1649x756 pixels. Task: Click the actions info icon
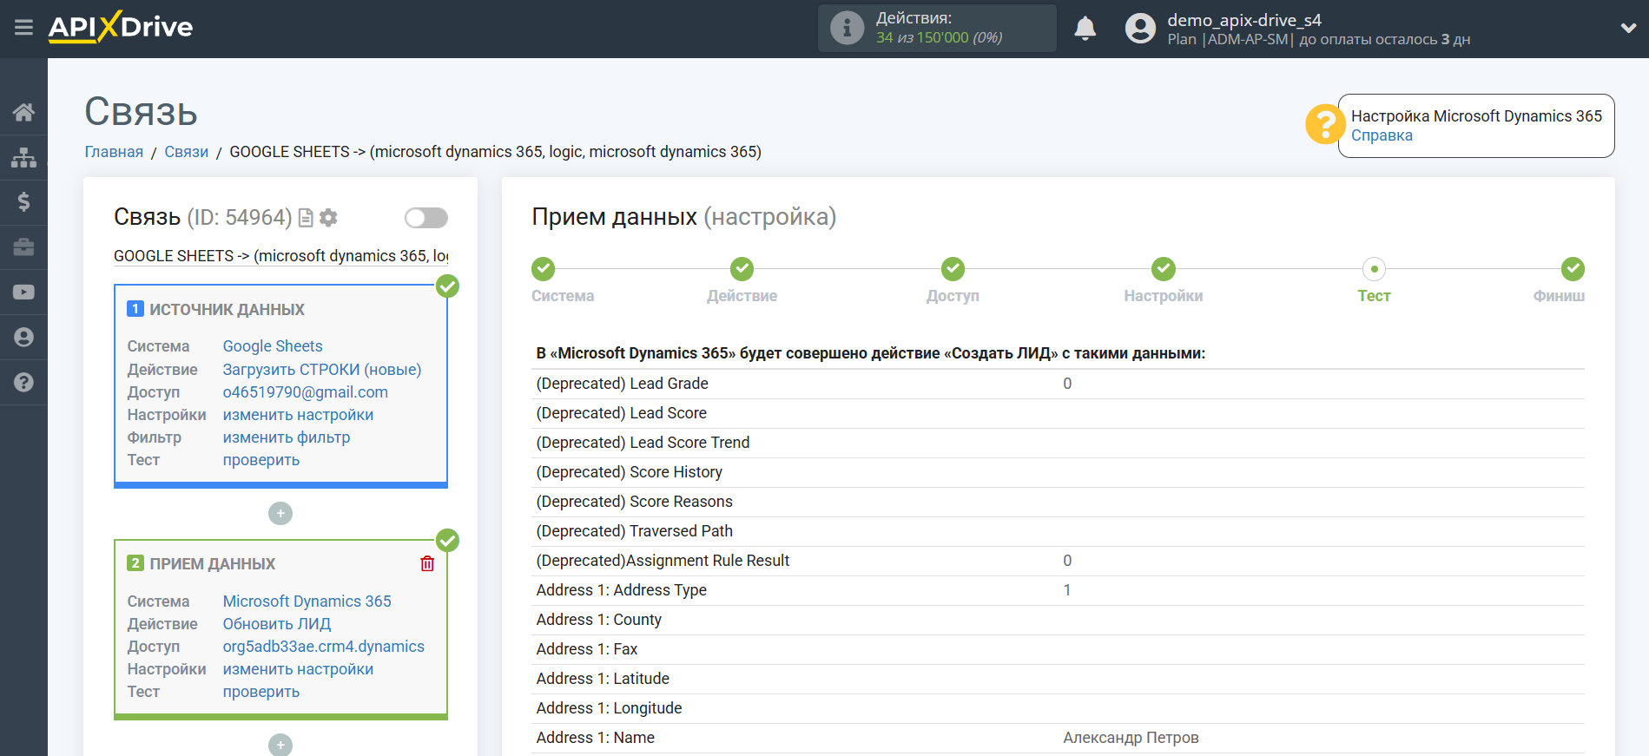coord(847,28)
